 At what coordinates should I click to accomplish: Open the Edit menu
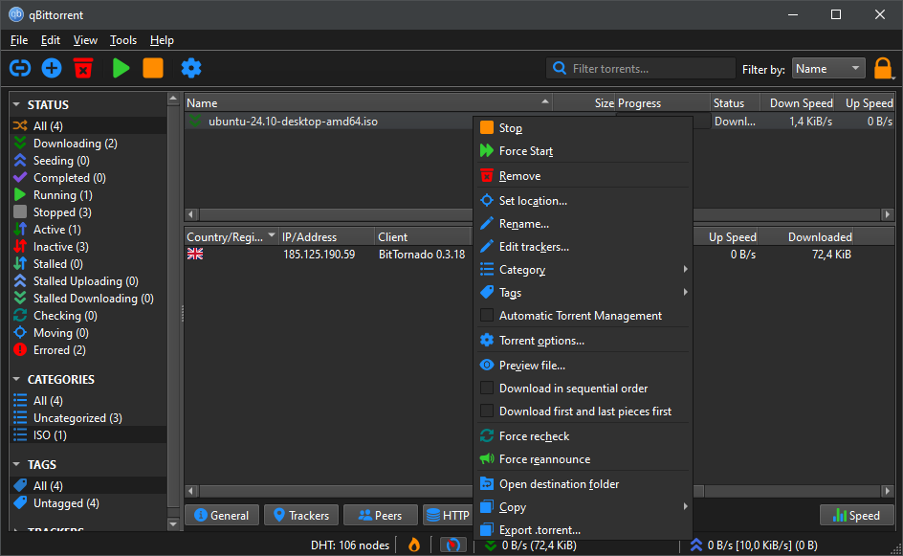coord(51,40)
